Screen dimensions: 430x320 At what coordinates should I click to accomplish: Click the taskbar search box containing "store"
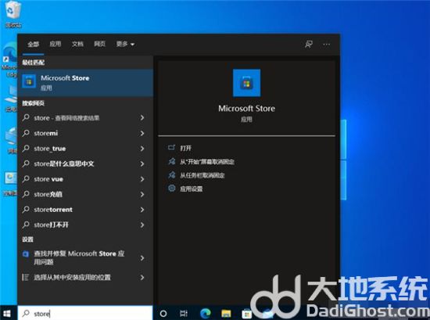click(x=85, y=313)
